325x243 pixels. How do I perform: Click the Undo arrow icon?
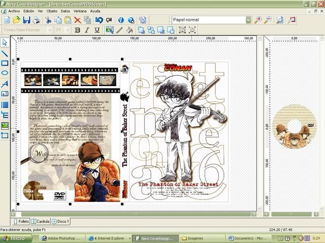pyautogui.click(x=99, y=20)
